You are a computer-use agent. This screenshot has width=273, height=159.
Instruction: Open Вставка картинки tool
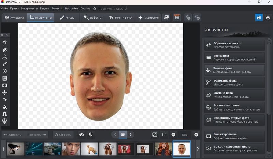(x=234, y=107)
